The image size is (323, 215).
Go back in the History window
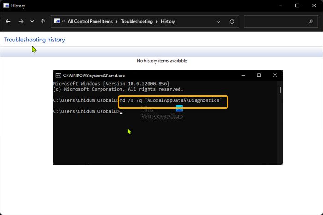(x=8, y=21)
